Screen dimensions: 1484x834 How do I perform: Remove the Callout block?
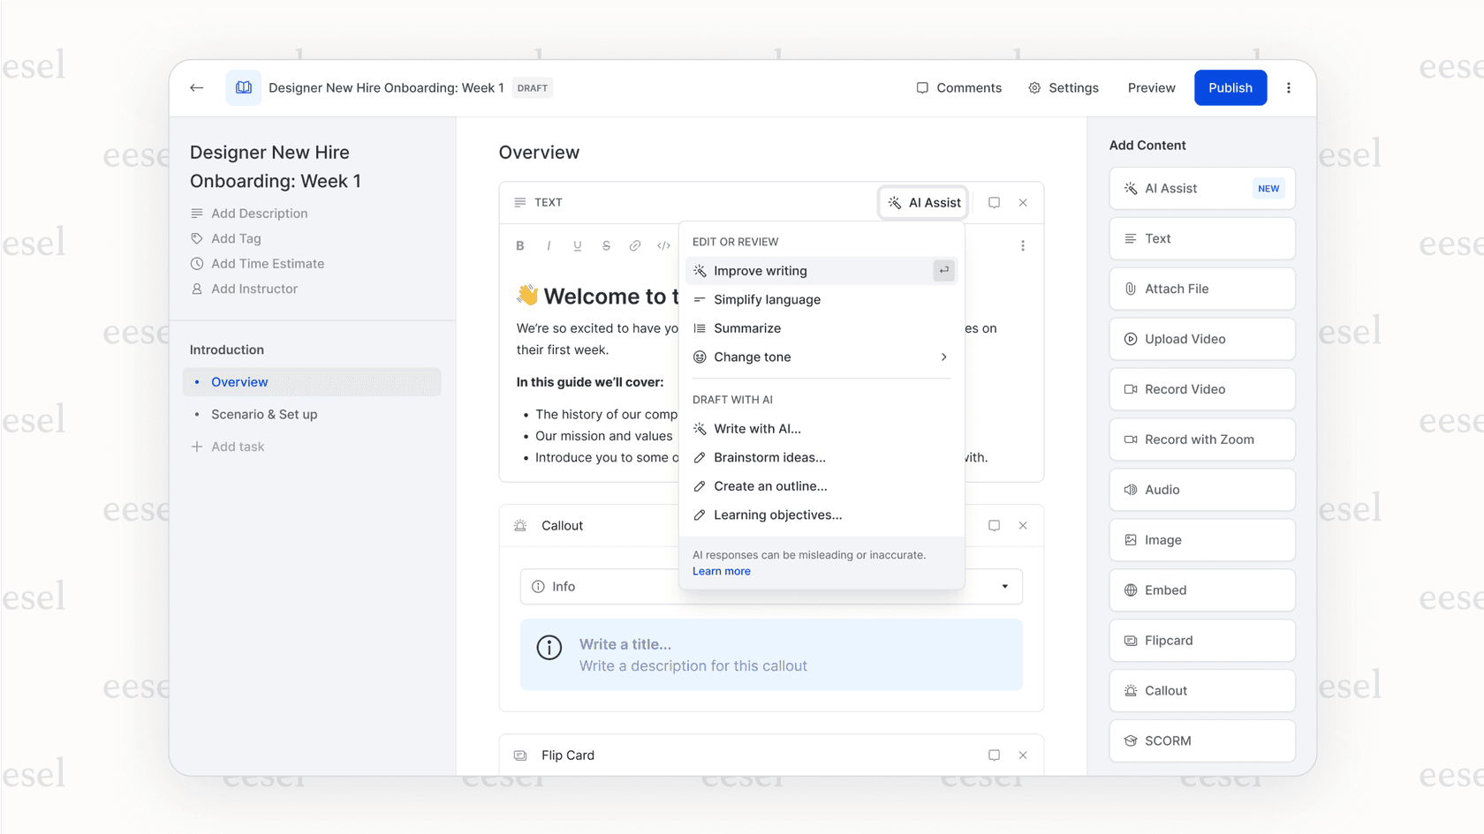pyautogui.click(x=1023, y=526)
